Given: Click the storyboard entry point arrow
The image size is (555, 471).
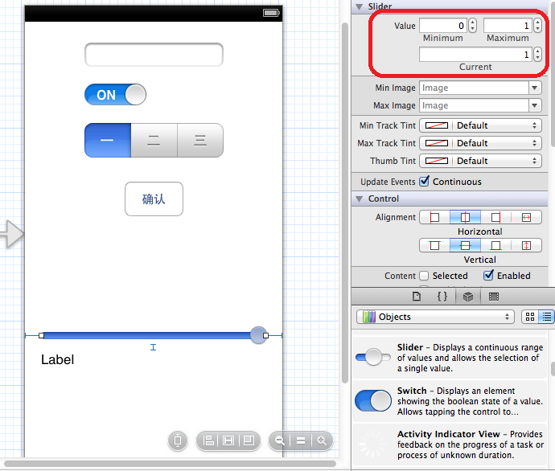Looking at the screenshot, I should (x=11, y=234).
